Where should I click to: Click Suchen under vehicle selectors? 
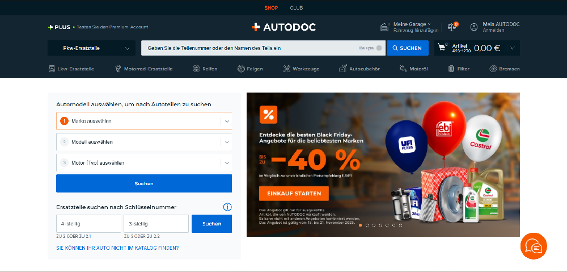coord(144,183)
